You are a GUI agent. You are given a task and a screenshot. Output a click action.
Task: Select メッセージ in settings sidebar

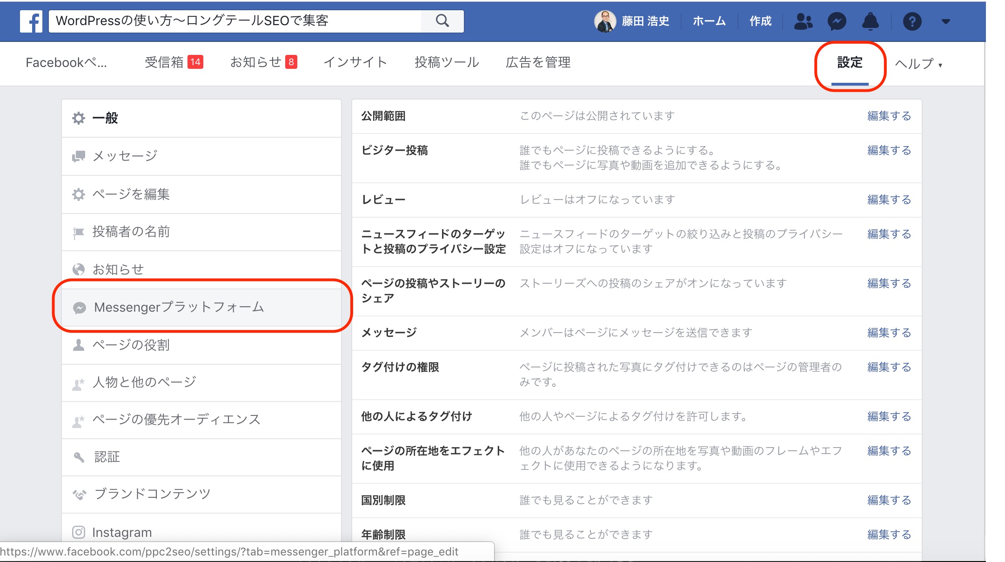(x=201, y=156)
